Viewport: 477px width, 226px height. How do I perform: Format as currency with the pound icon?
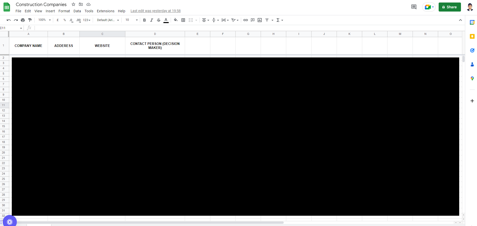point(58,20)
